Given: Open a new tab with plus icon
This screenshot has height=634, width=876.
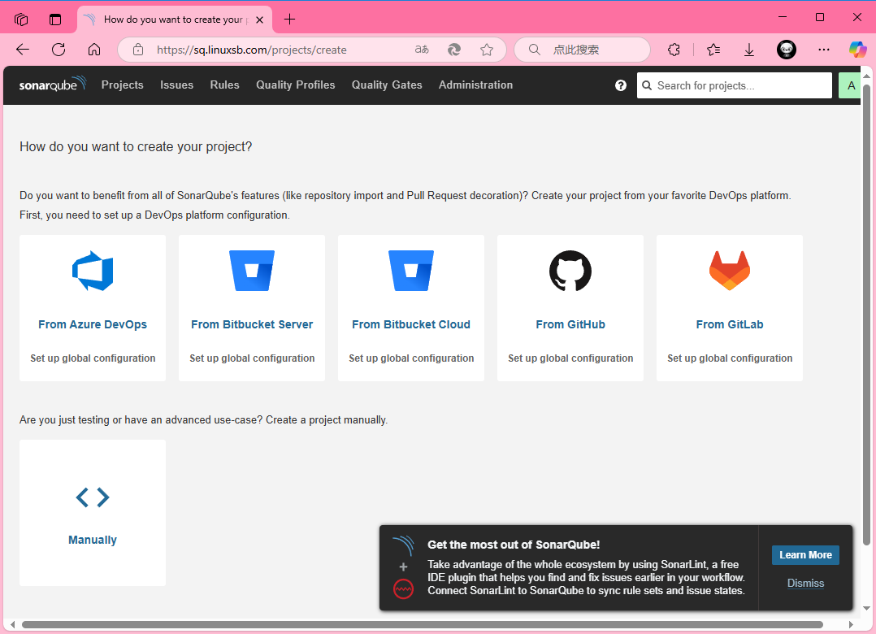Looking at the screenshot, I should click(289, 20).
